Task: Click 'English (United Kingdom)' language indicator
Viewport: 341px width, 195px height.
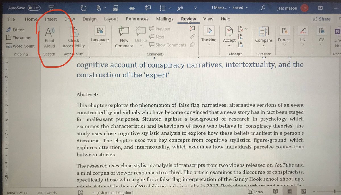Action: [113, 193]
